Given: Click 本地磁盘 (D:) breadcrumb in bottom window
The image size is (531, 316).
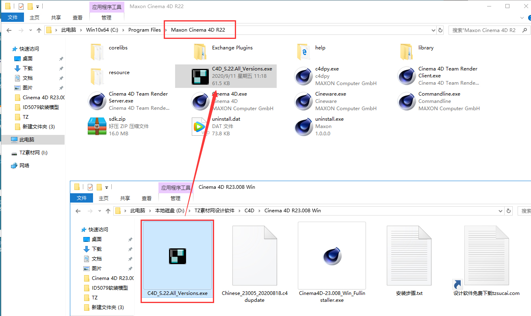Looking at the screenshot, I should pos(170,211).
